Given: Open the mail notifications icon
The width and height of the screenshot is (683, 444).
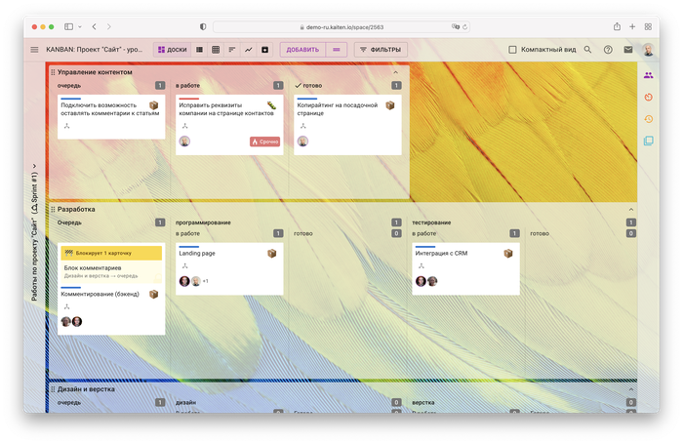Looking at the screenshot, I should tap(627, 49).
